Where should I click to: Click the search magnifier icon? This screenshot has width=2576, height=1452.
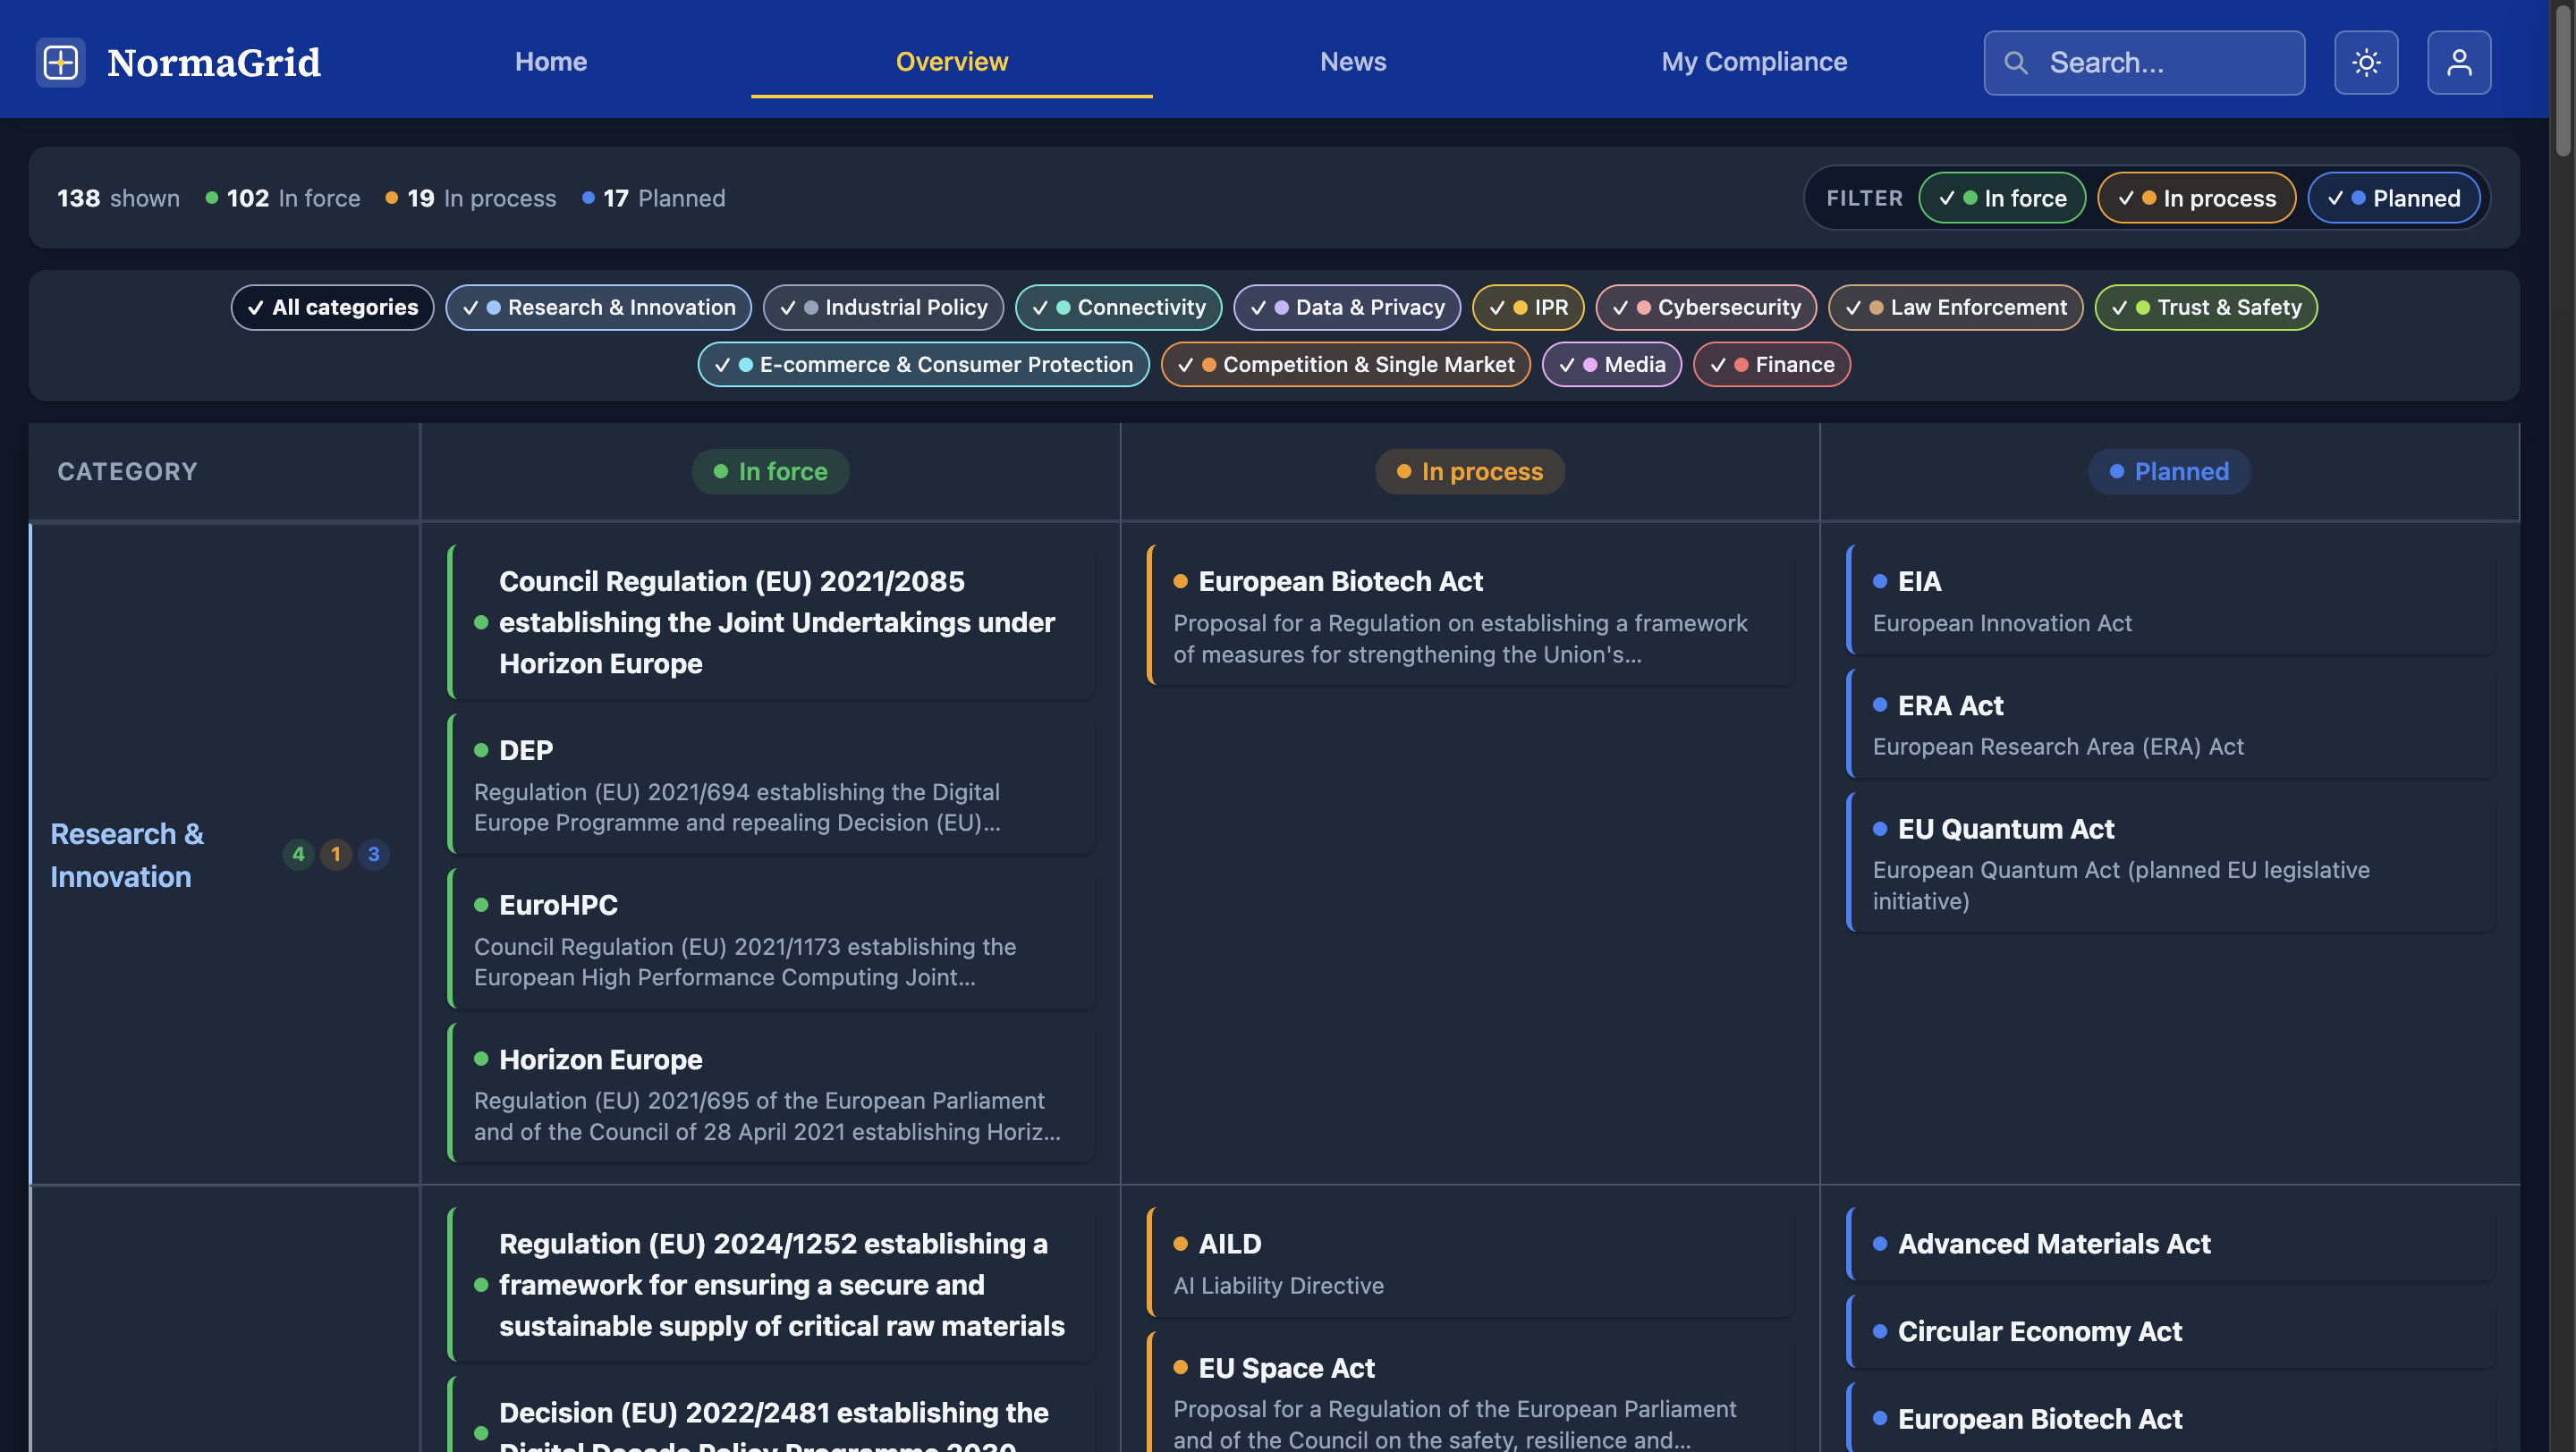tap(2015, 63)
